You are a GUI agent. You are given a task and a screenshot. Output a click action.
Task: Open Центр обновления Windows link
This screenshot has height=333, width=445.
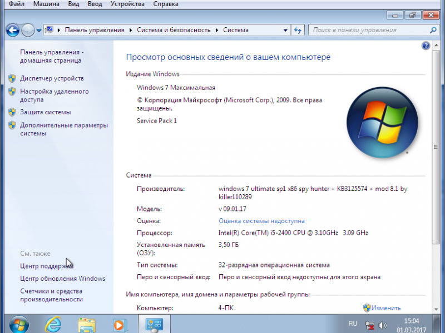pos(62,279)
